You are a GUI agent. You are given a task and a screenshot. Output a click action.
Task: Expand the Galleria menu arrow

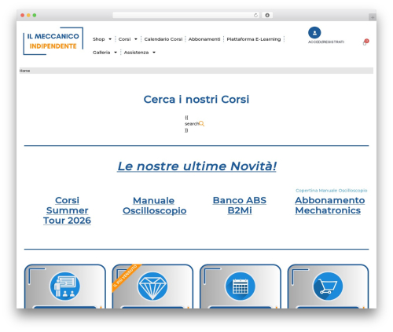[x=116, y=53]
